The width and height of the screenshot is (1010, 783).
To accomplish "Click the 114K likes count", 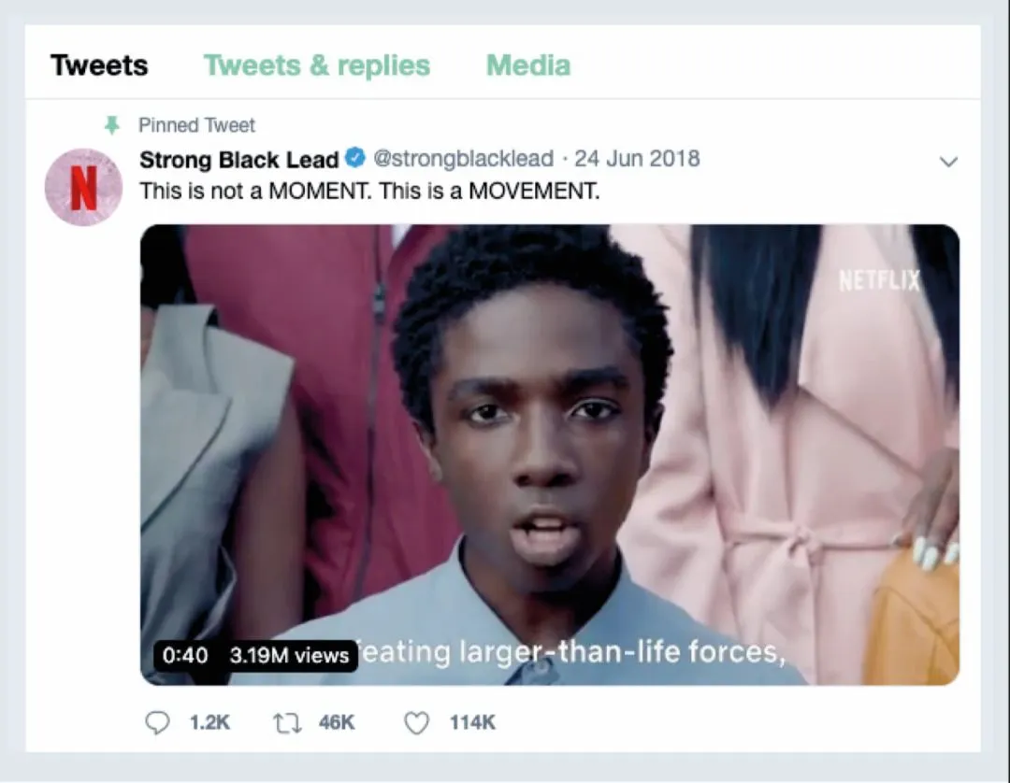I will click(472, 722).
